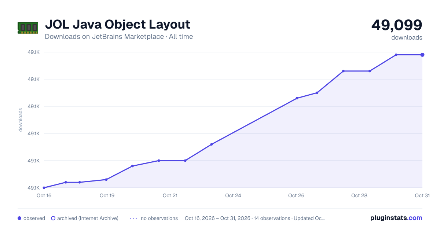Click the 'no observations' dashed line legend
The height and width of the screenshot is (231, 440).
(133, 218)
